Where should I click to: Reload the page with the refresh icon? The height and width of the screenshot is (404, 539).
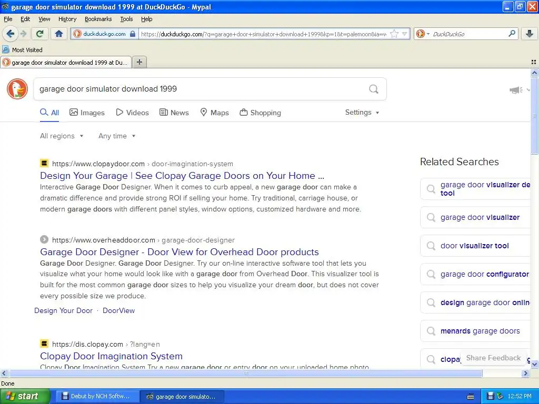40,34
